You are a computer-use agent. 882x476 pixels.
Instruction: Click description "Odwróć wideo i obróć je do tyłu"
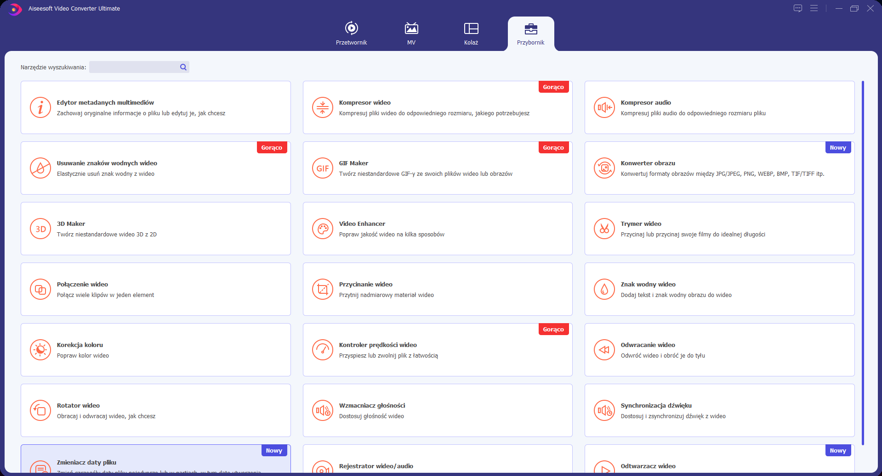pyautogui.click(x=663, y=355)
